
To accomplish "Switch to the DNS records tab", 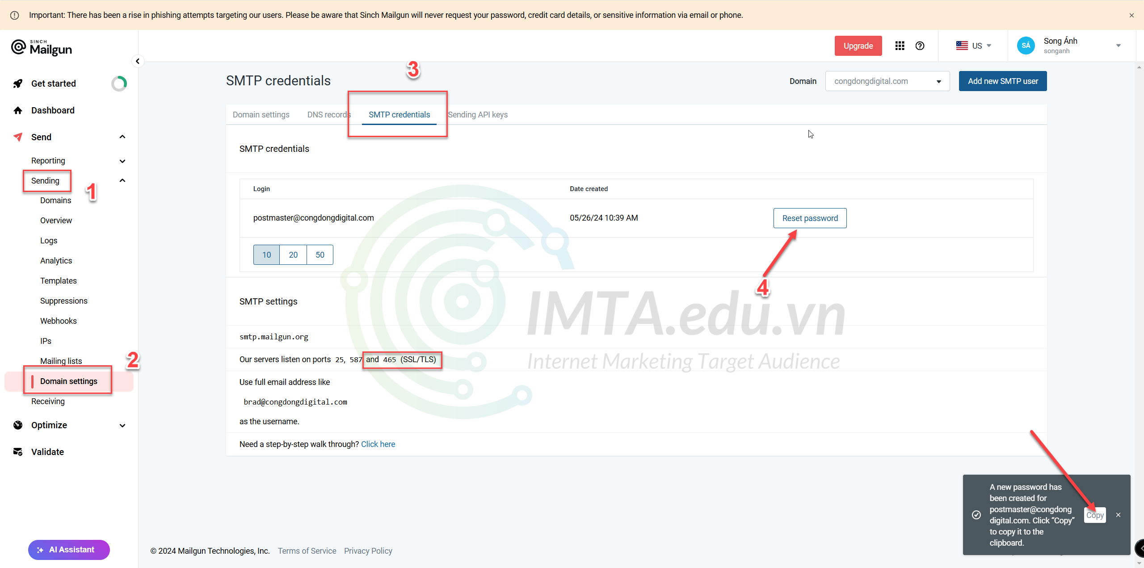I will point(329,115).
